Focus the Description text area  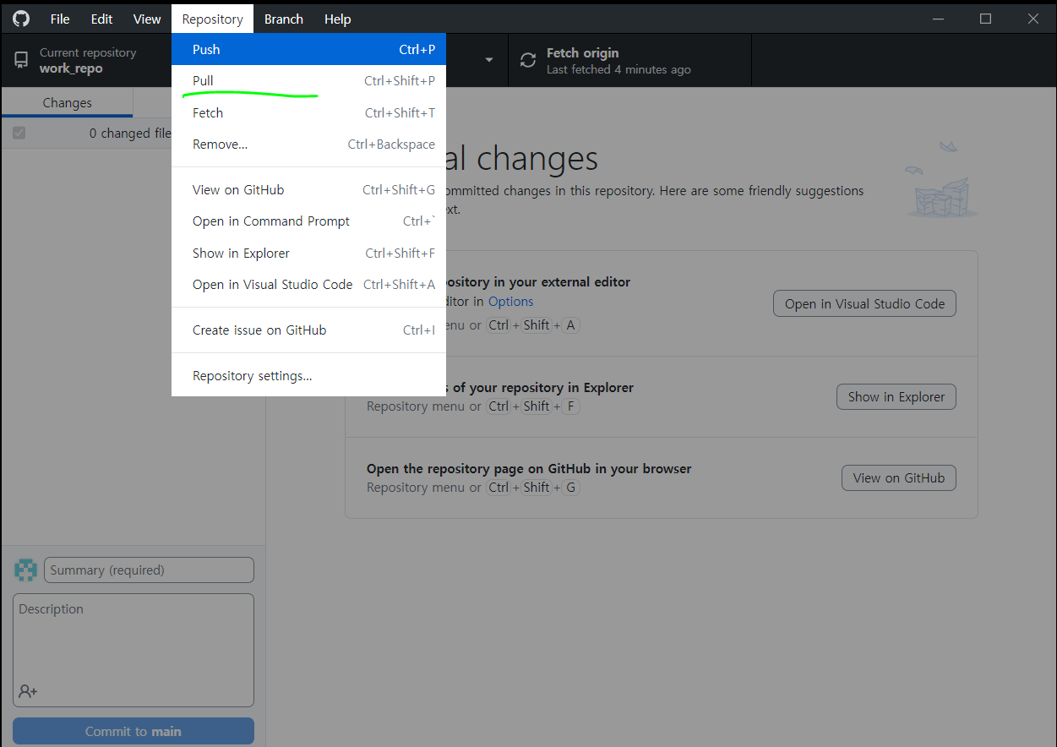tap(133, 650)
